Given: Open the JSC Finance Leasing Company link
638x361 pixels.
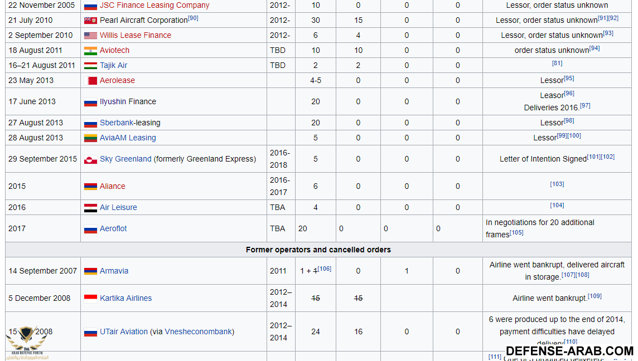Looking at the screenshot, I should point(154,6).
